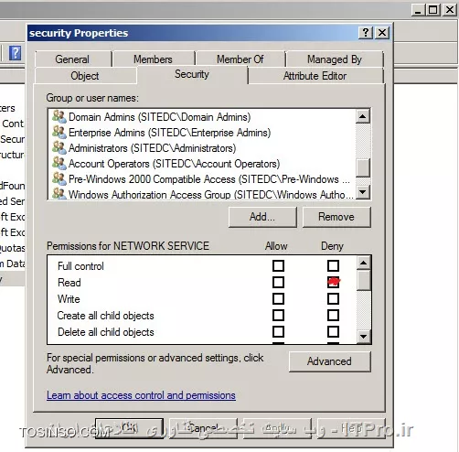459x452 pixels.
Task: Tick Deny for Create all child objects
Action: coord(333,315)
